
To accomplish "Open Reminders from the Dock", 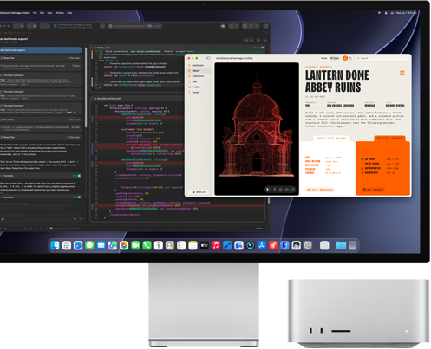I will click(181, 245).
